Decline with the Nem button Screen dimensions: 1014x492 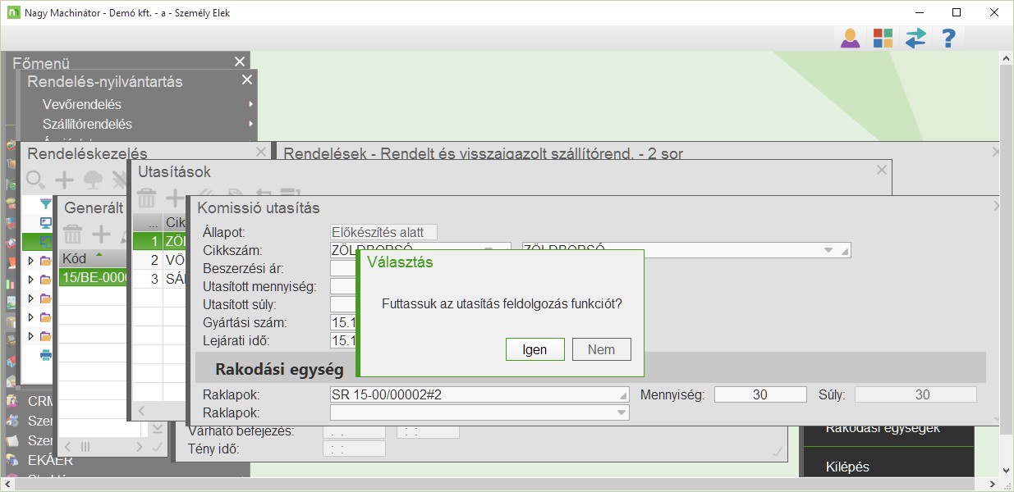tap(601, 349)
